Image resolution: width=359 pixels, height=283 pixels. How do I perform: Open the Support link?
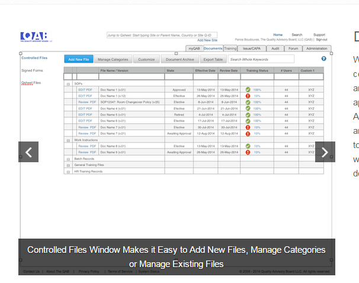pos(319,35)
